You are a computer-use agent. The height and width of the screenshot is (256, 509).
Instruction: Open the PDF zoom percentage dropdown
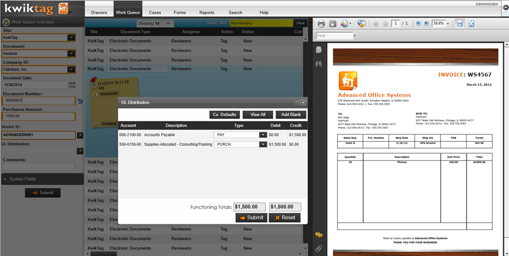click(448, 24)
